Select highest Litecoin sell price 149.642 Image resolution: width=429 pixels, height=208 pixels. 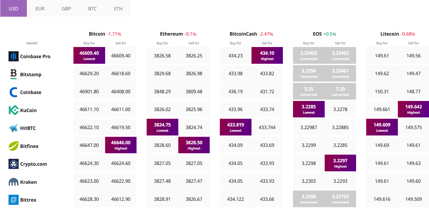pos(413,109)
